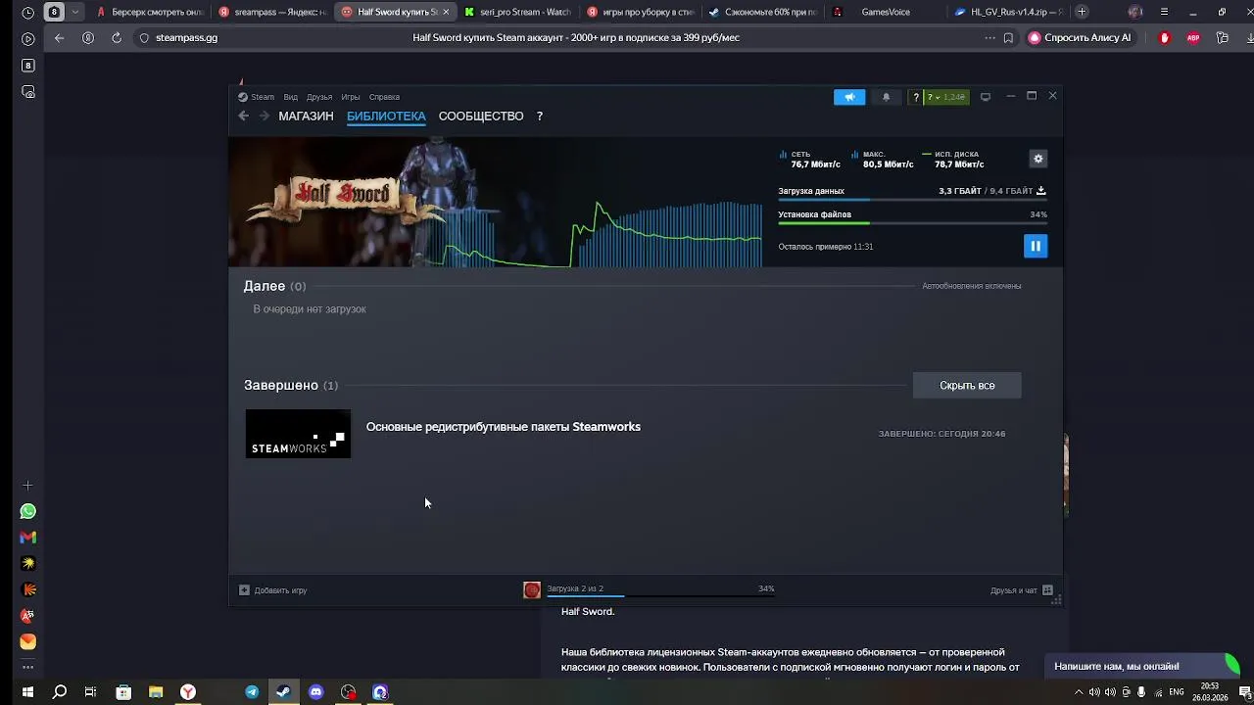
Task: Click Напишите нам, мы онлайн chat widget
Action: point(1142,666)
